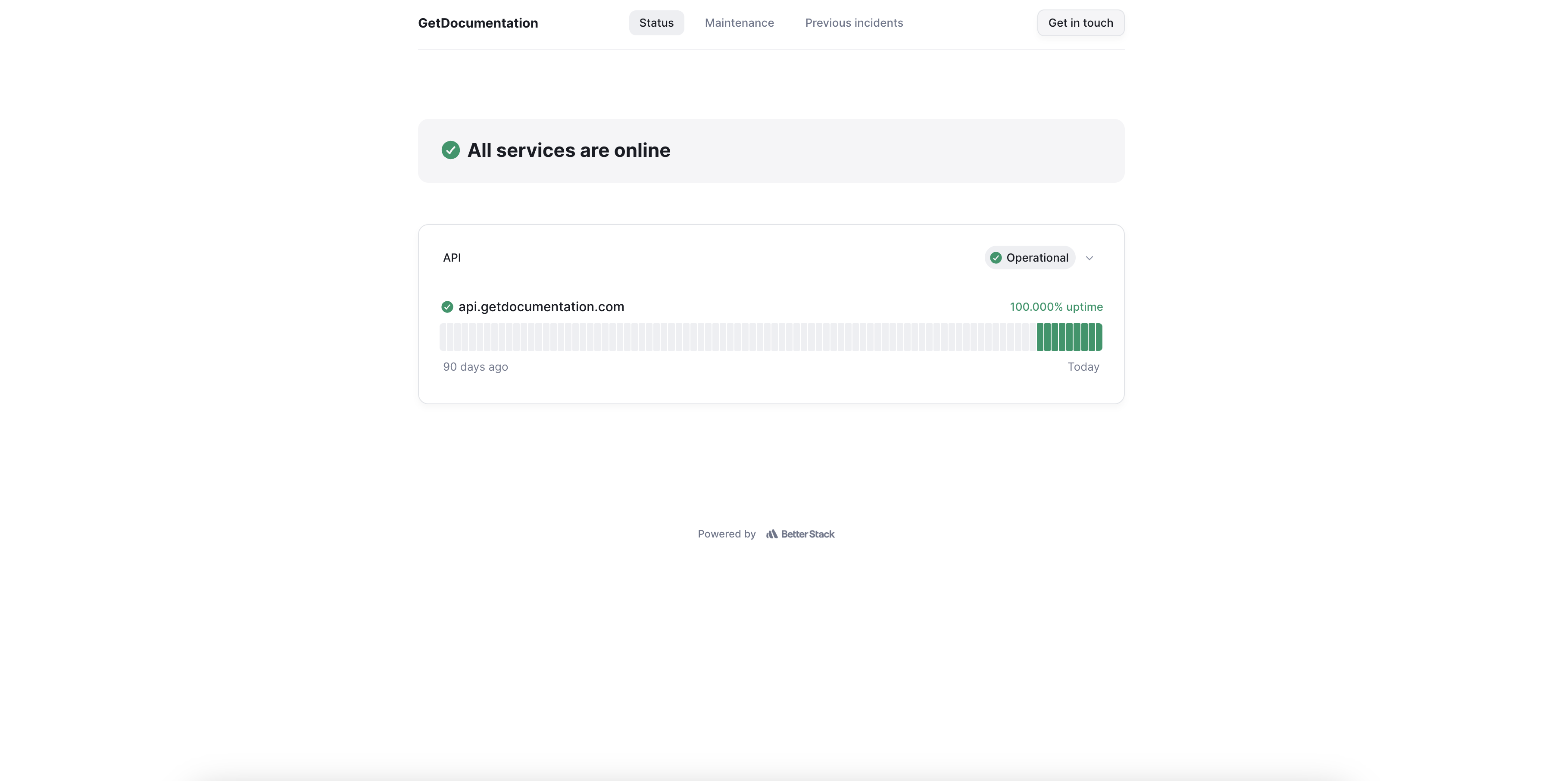The width and height of the screenshot is (1542, 781).
Task: Switch to the Status tab
Action: [x=656, y=23]
